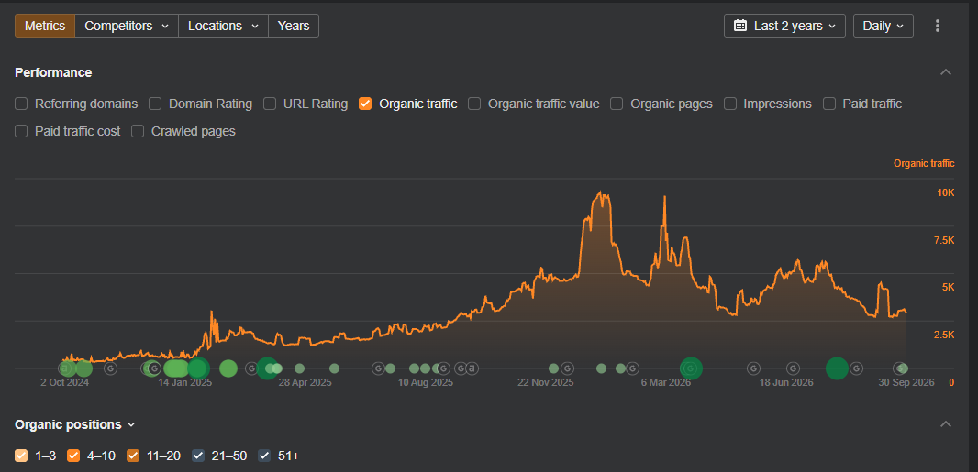Click the 5K y-axis value
This screenshot has height=472, width=978.
(x=948, y=287)
